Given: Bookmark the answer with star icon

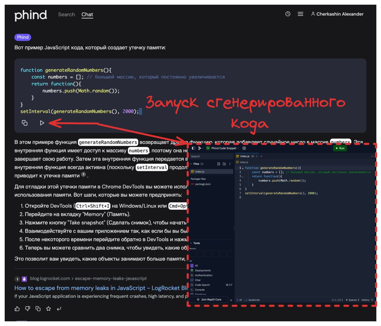Looking at the screenshot, I should click(x=49, y=309).
